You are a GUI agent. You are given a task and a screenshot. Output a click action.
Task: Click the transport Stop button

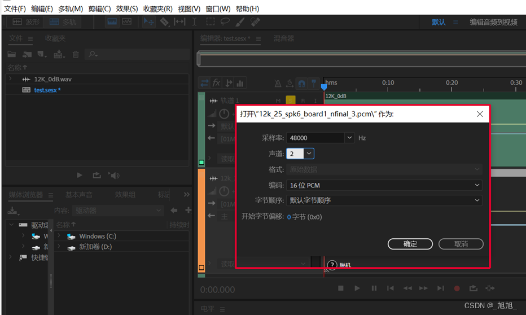[x=340, y=288]
